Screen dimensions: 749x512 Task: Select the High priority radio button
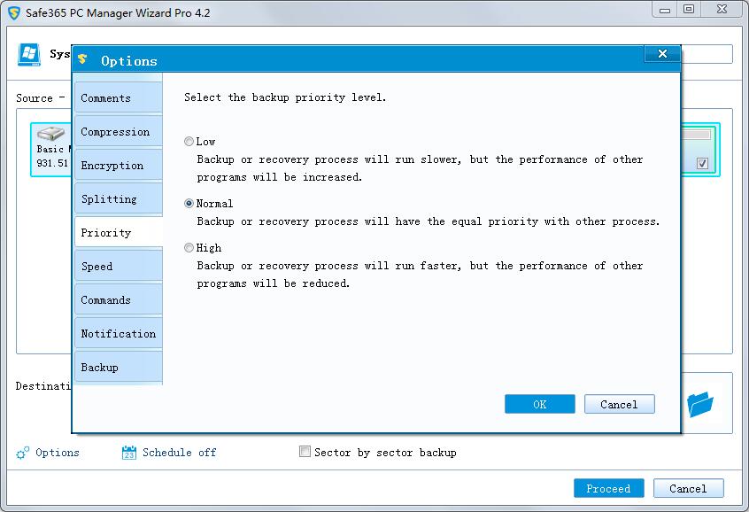189,248
